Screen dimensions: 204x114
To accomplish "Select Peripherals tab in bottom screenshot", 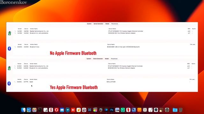I will click(114, 59).
